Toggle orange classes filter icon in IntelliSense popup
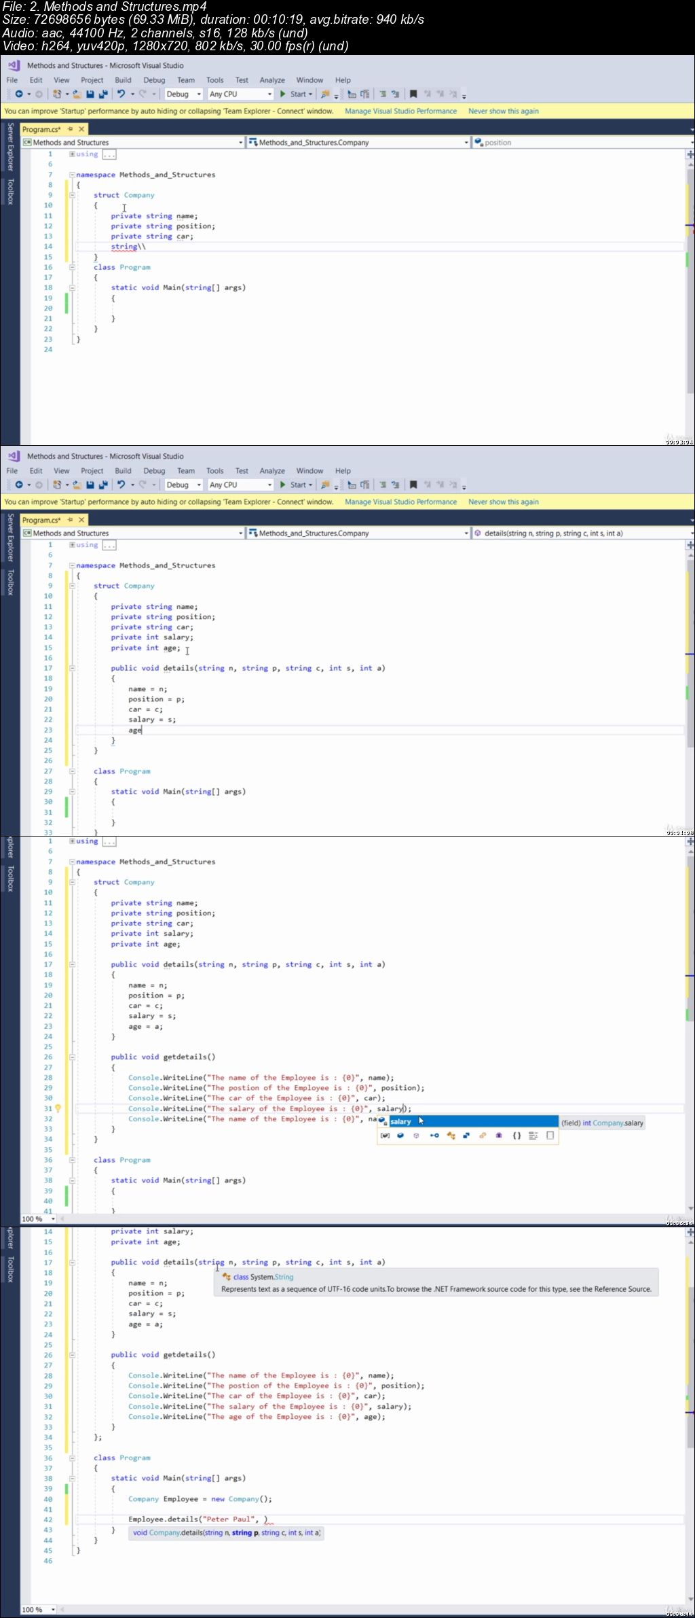695x1618 pixels. (451, 1136)
